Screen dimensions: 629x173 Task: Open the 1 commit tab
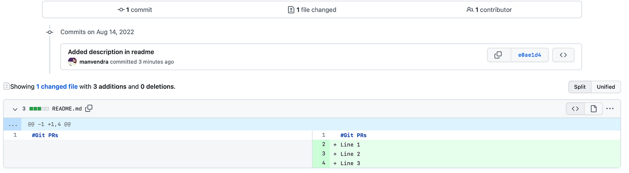135,9
